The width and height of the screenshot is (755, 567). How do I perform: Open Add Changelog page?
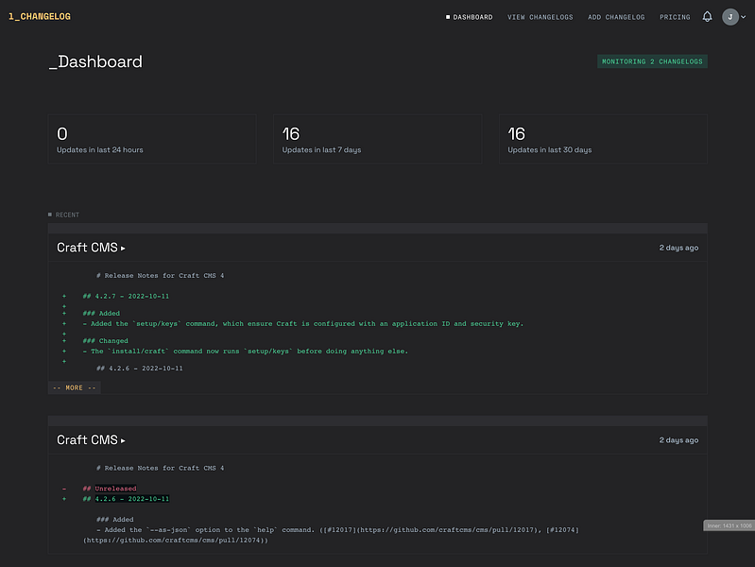pos(616,17)
